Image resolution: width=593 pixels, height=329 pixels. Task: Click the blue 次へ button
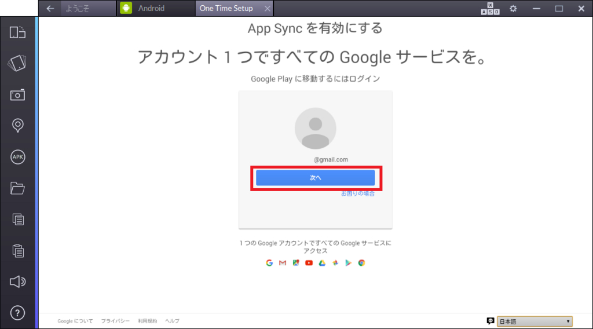pyautogui.click(x=316, y=178)
